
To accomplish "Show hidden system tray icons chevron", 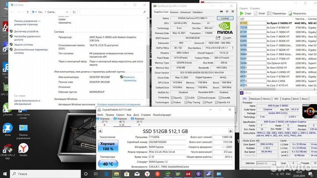I will click(272, 174).
